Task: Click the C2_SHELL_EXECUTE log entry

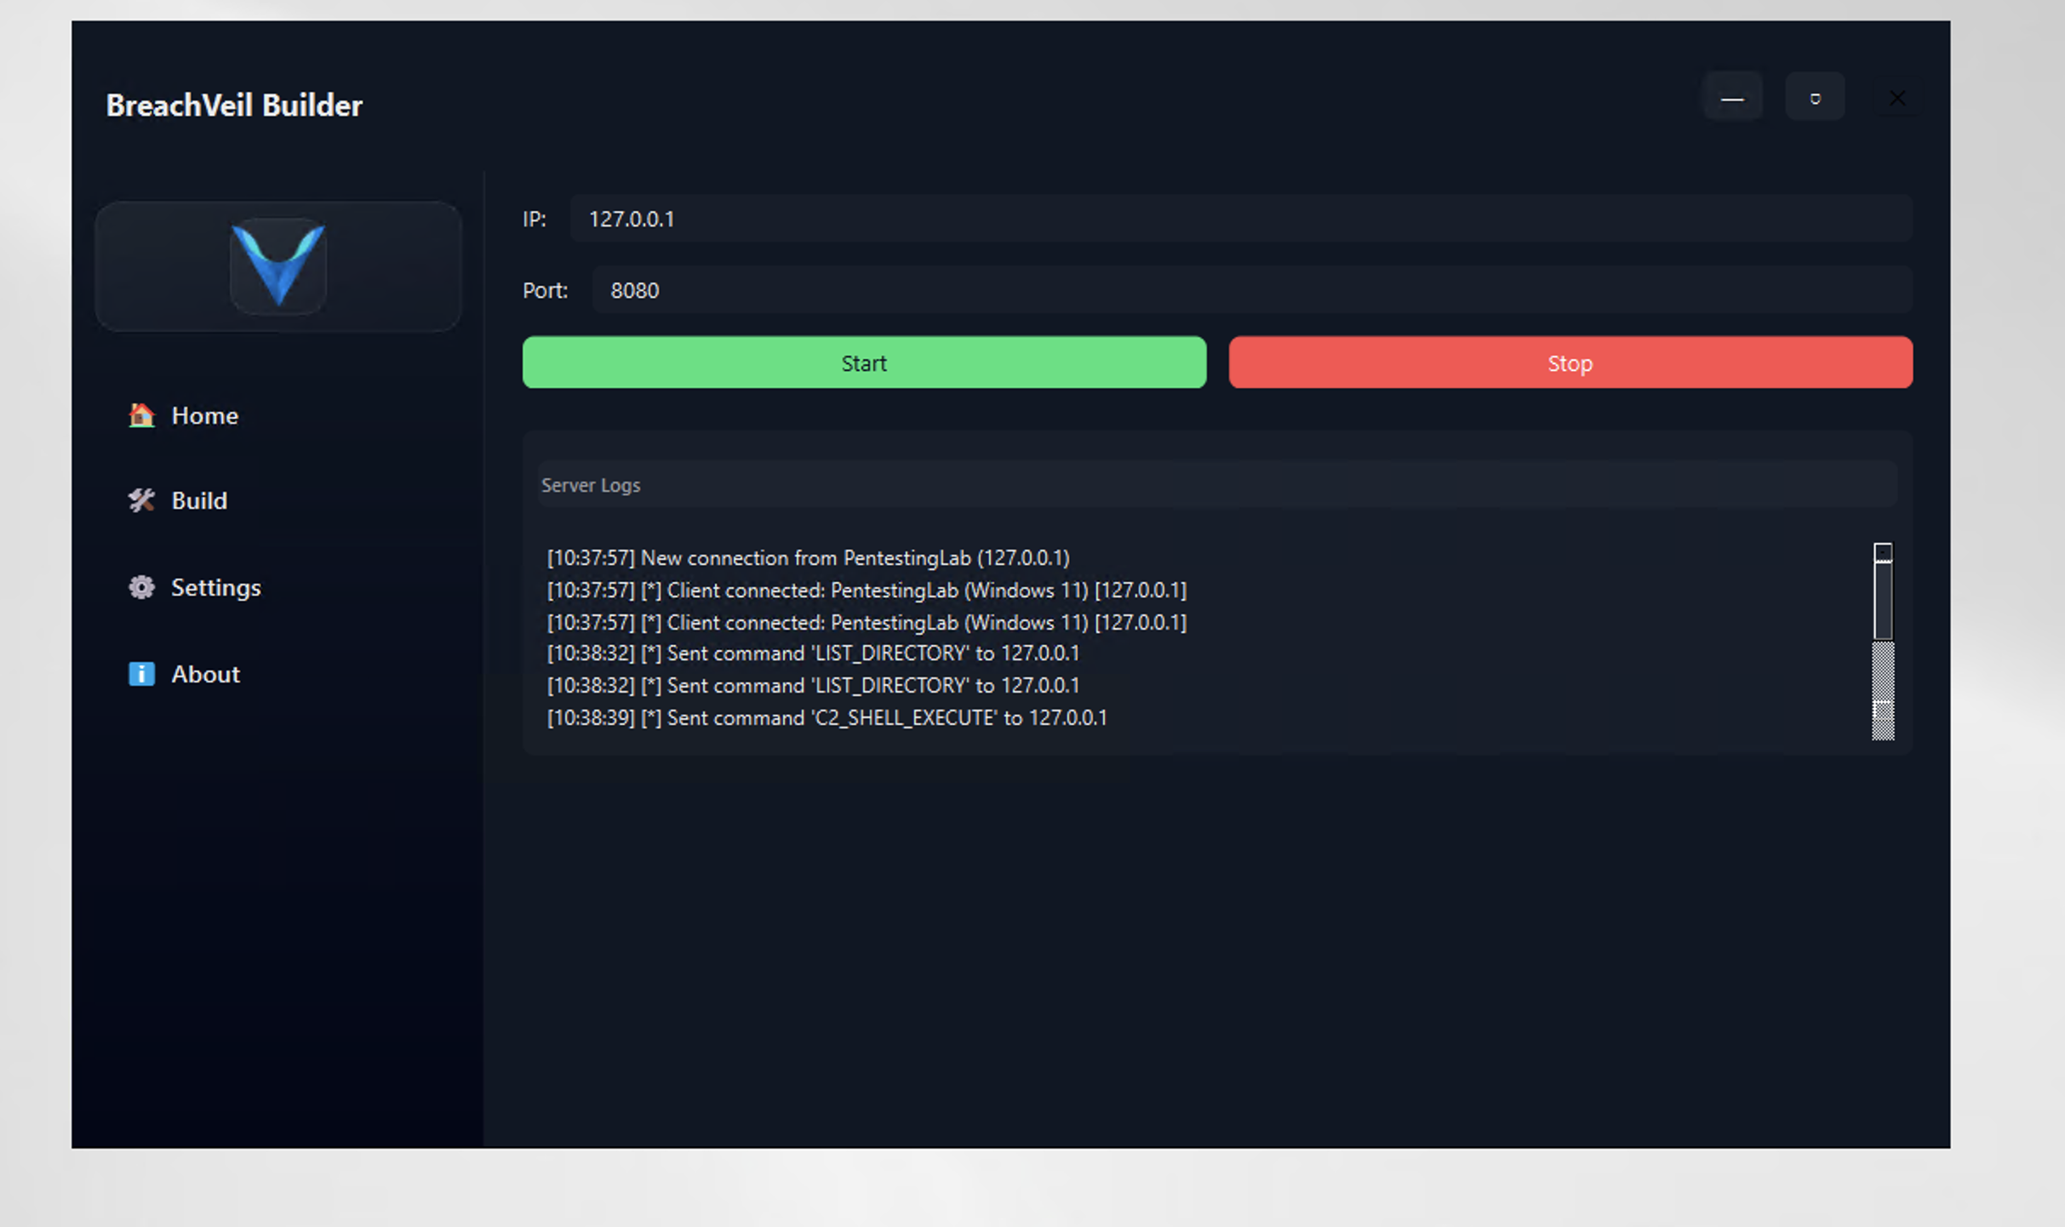Action: 827,718
